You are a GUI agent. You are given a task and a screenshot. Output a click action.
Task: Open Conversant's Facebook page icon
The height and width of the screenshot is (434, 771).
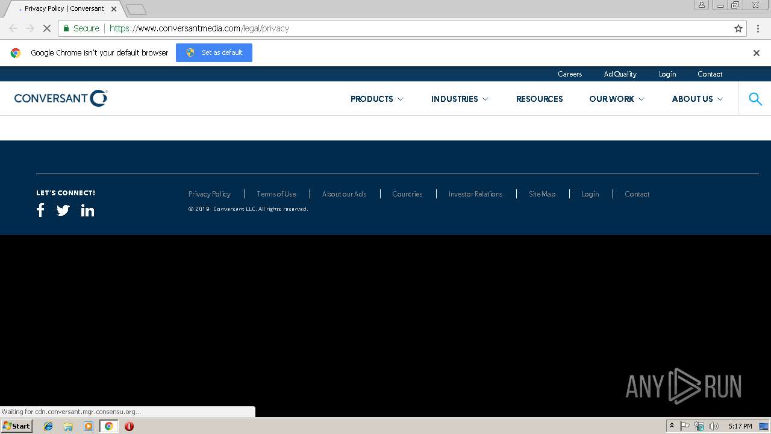click(x=40, y=210)
